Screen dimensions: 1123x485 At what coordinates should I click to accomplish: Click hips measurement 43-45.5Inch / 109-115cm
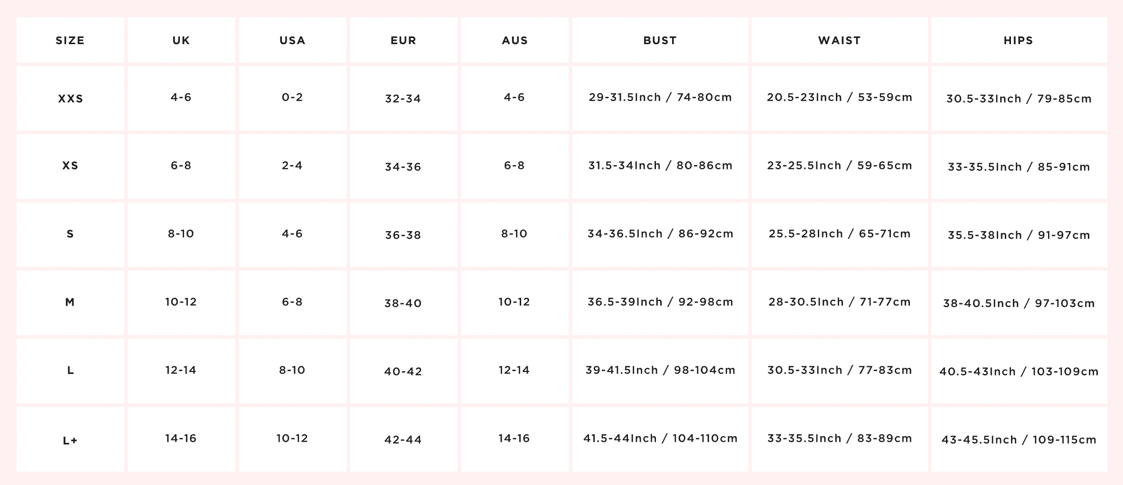tap(1019, 440)
